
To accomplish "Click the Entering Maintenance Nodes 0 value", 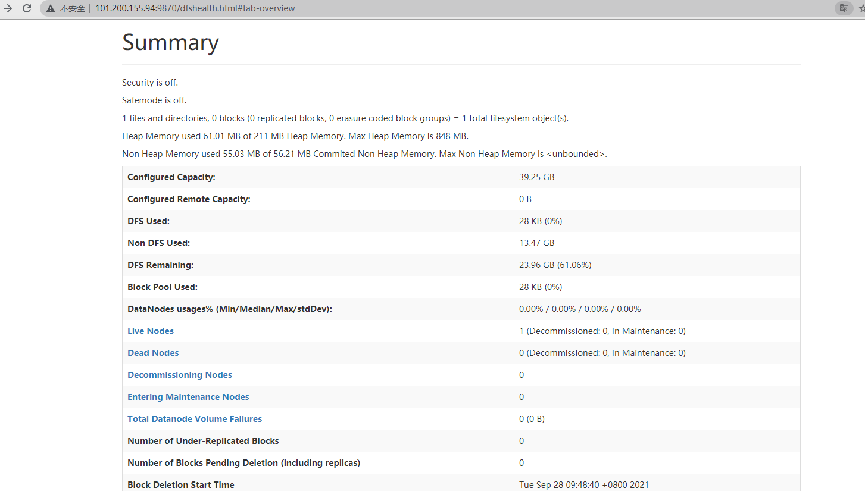I will pyautogui.click(x=522, y=397).
